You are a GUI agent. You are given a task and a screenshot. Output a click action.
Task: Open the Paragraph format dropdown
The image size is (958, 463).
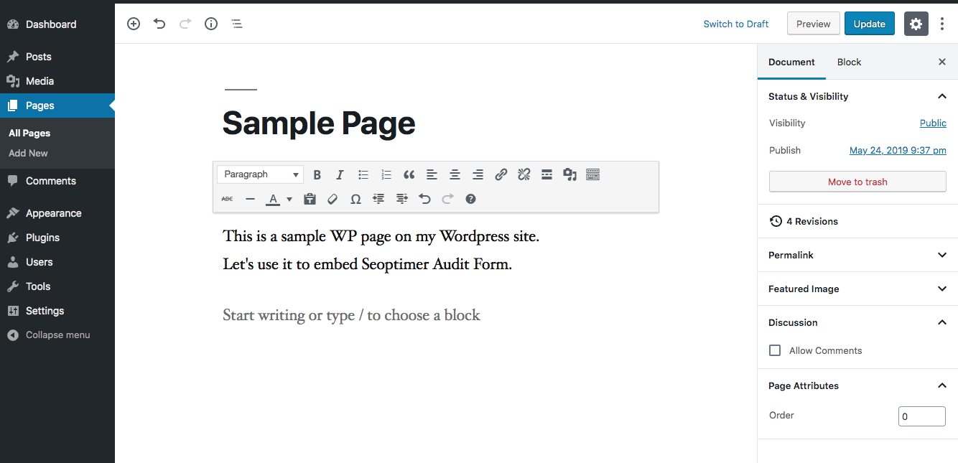(x=260, y=174)
